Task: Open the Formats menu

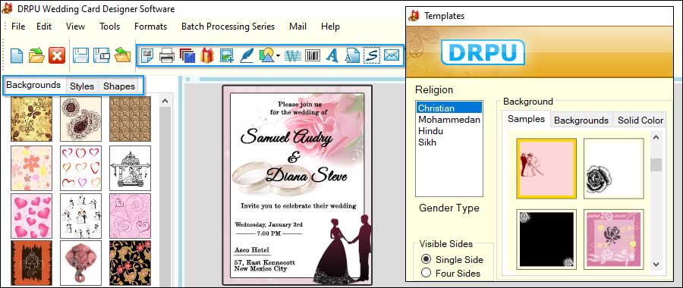Action: (x=151, y=27)
